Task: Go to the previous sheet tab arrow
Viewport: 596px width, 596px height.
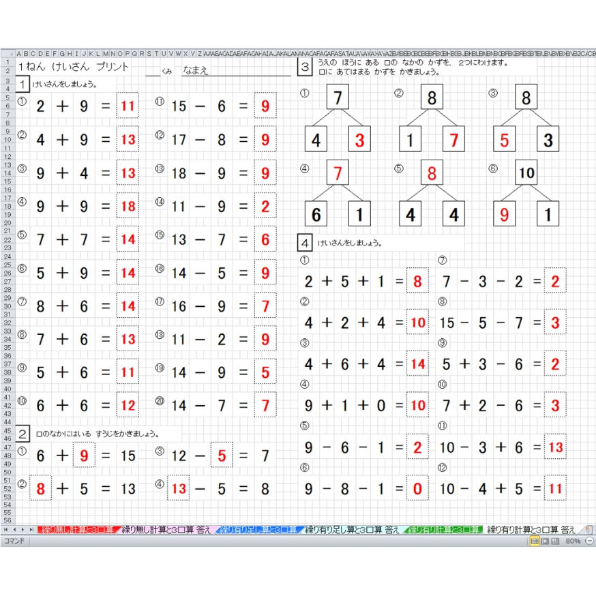Action: pyautogui.click(x=14, y=529)
